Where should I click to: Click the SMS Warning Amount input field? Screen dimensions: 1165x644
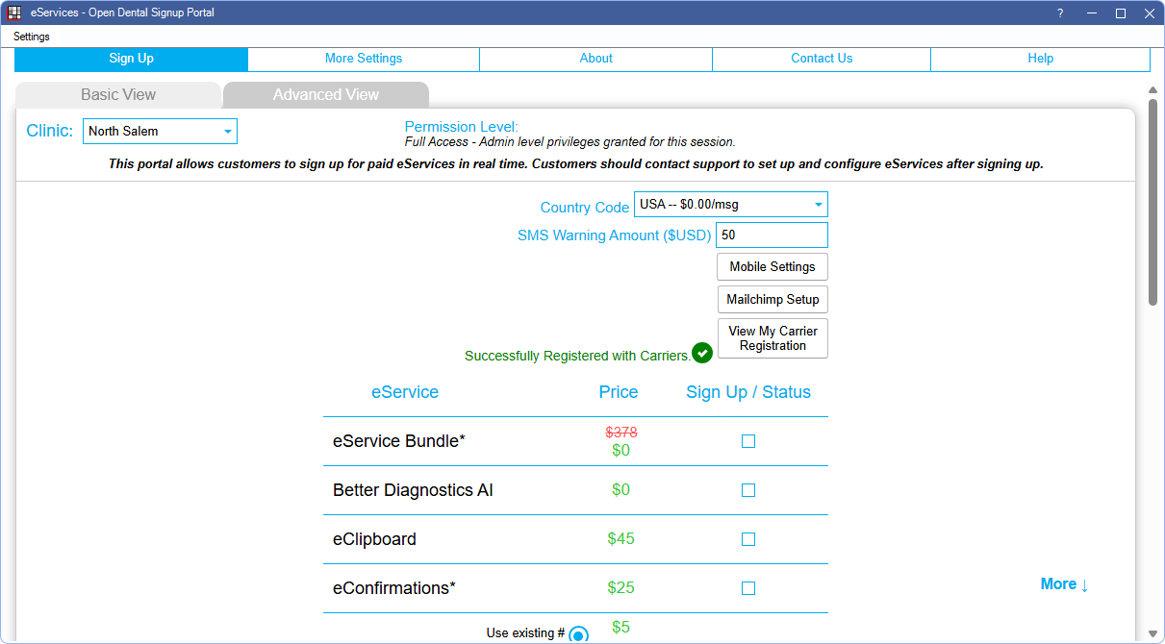coord(772,235)
